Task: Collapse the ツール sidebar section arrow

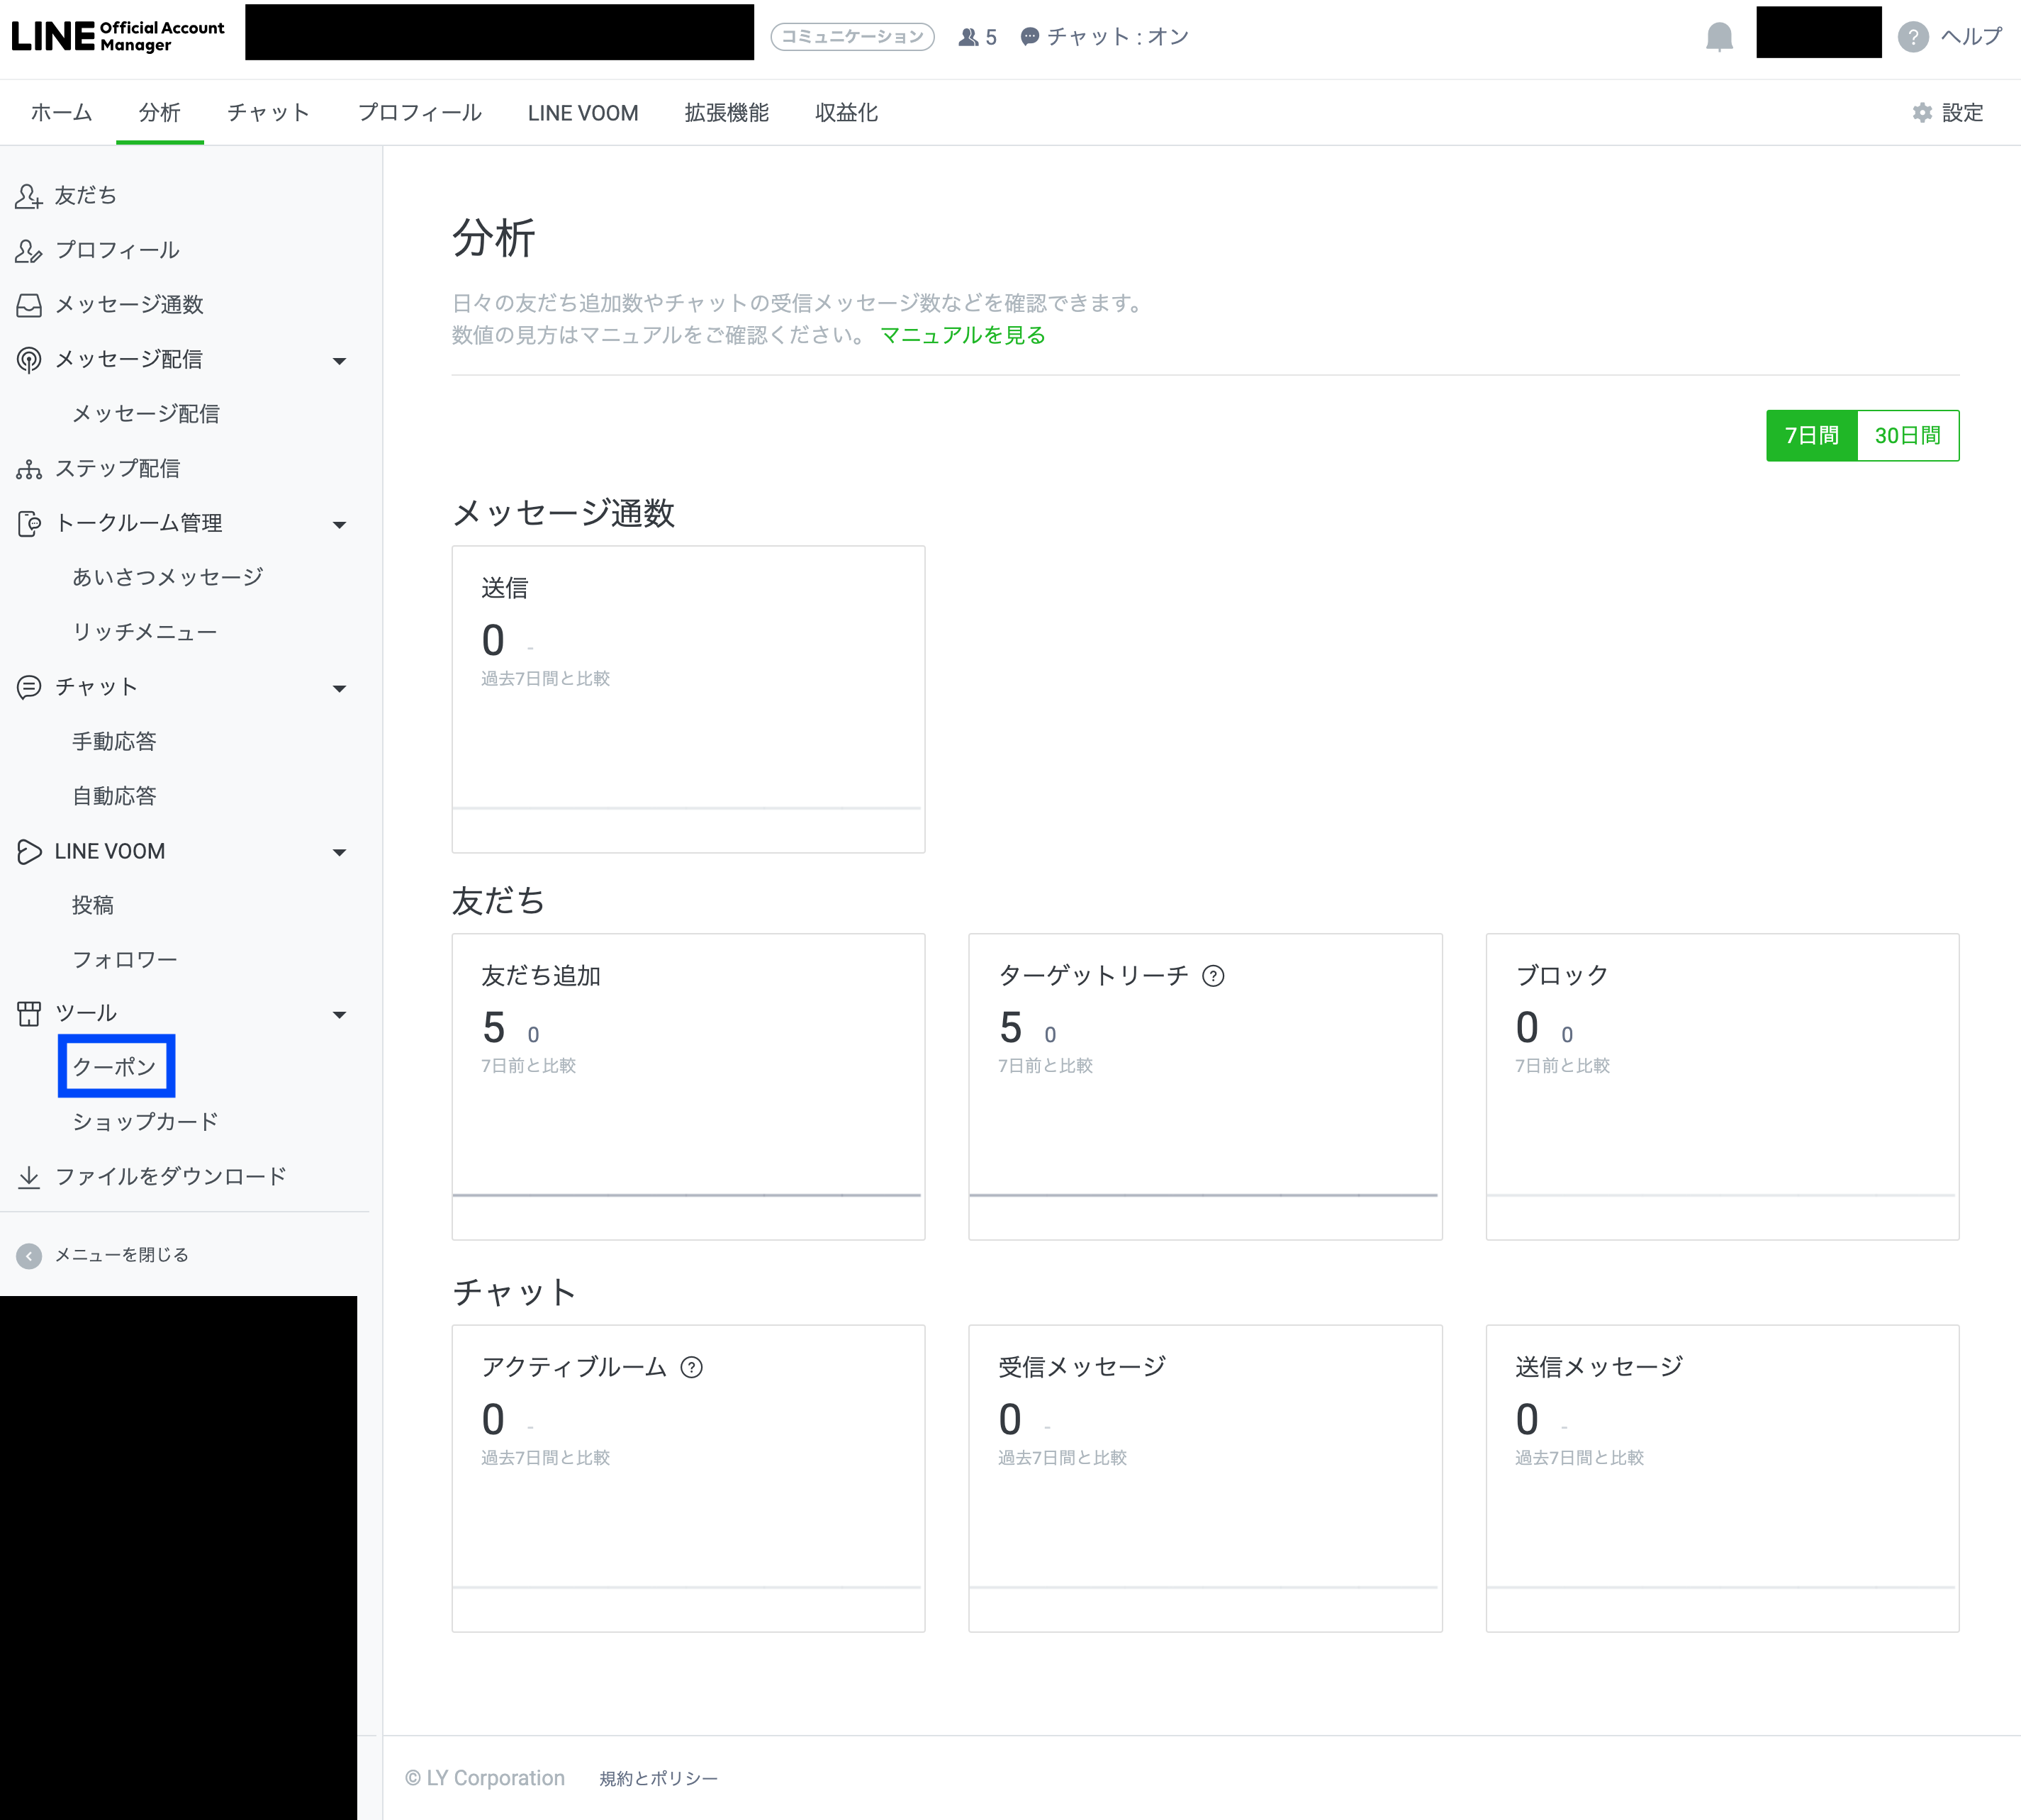Action: click(339, 1015)
